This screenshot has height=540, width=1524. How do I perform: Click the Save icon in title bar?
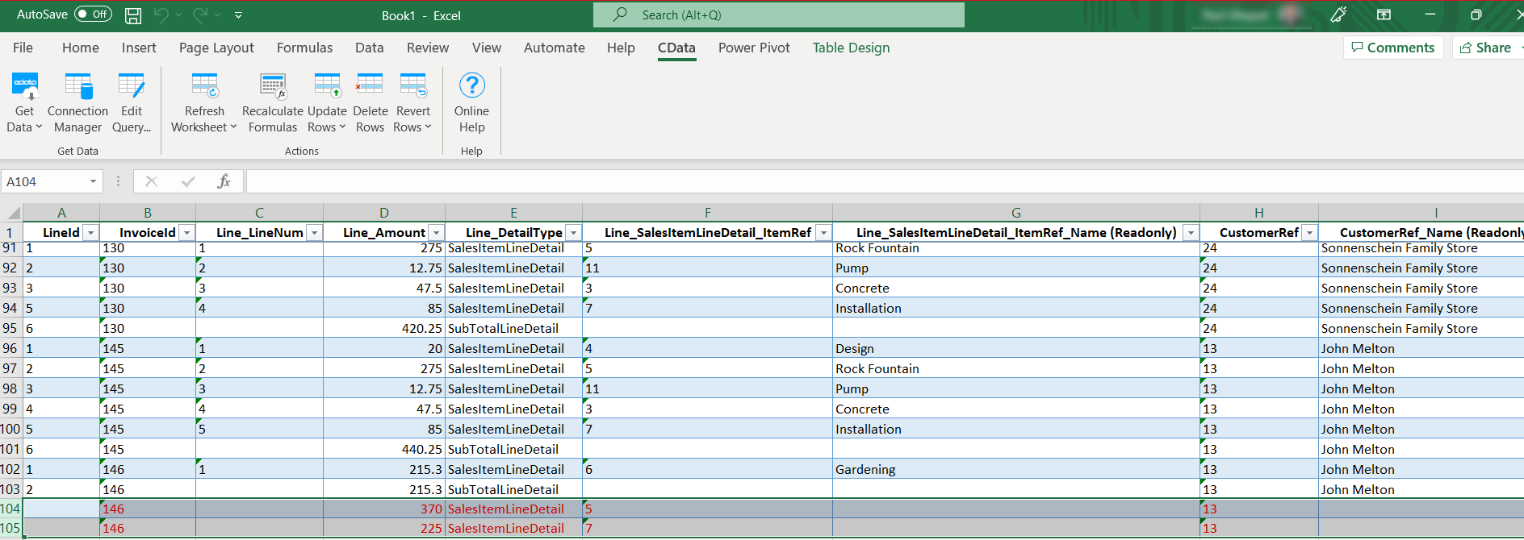click(133, 15)
